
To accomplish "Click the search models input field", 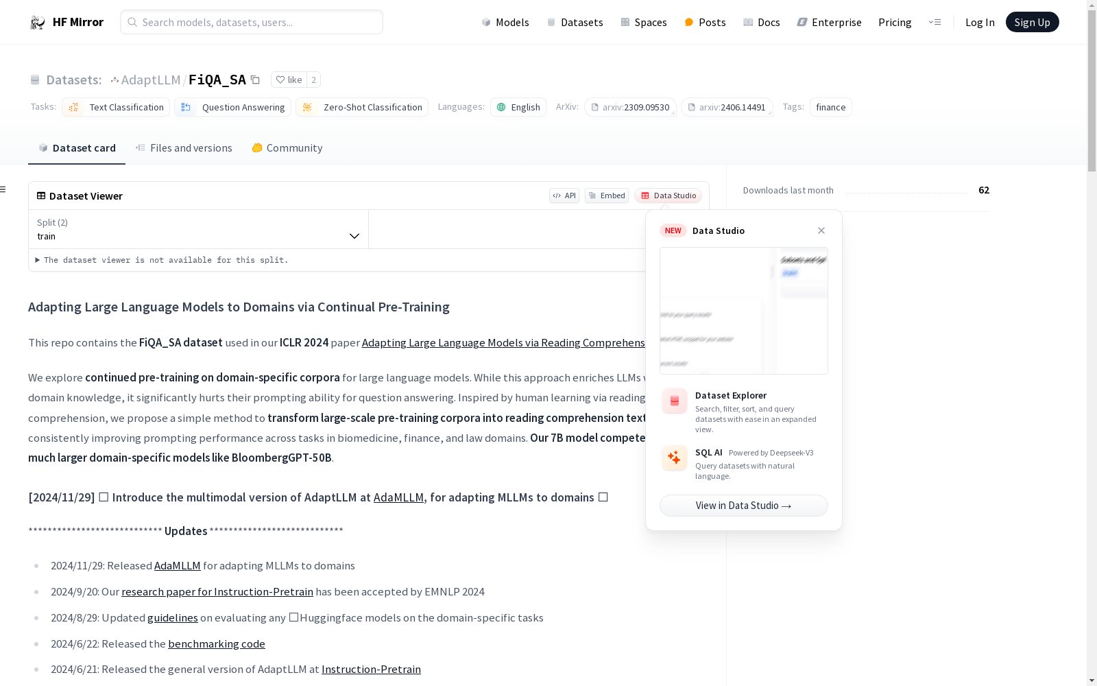I will pos(252,22).
